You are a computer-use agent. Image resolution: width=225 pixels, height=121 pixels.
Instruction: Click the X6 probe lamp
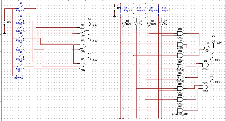tap(212, 81)
